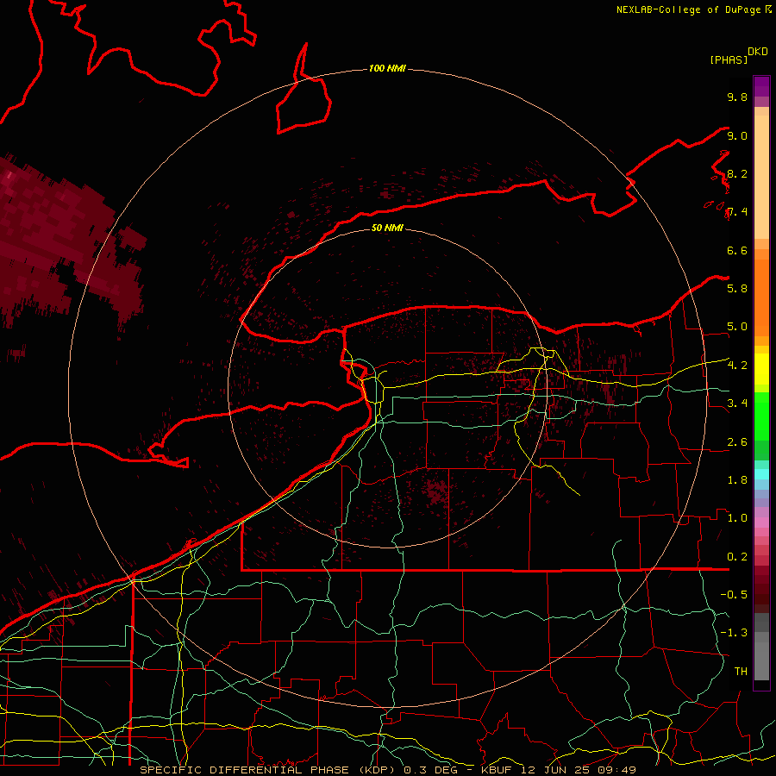Viewport: 776px width, 776px height.
Task: Click the SPECIFIC DIFFERENTIAL PHASE (KDP) caption
Action: 266,770
